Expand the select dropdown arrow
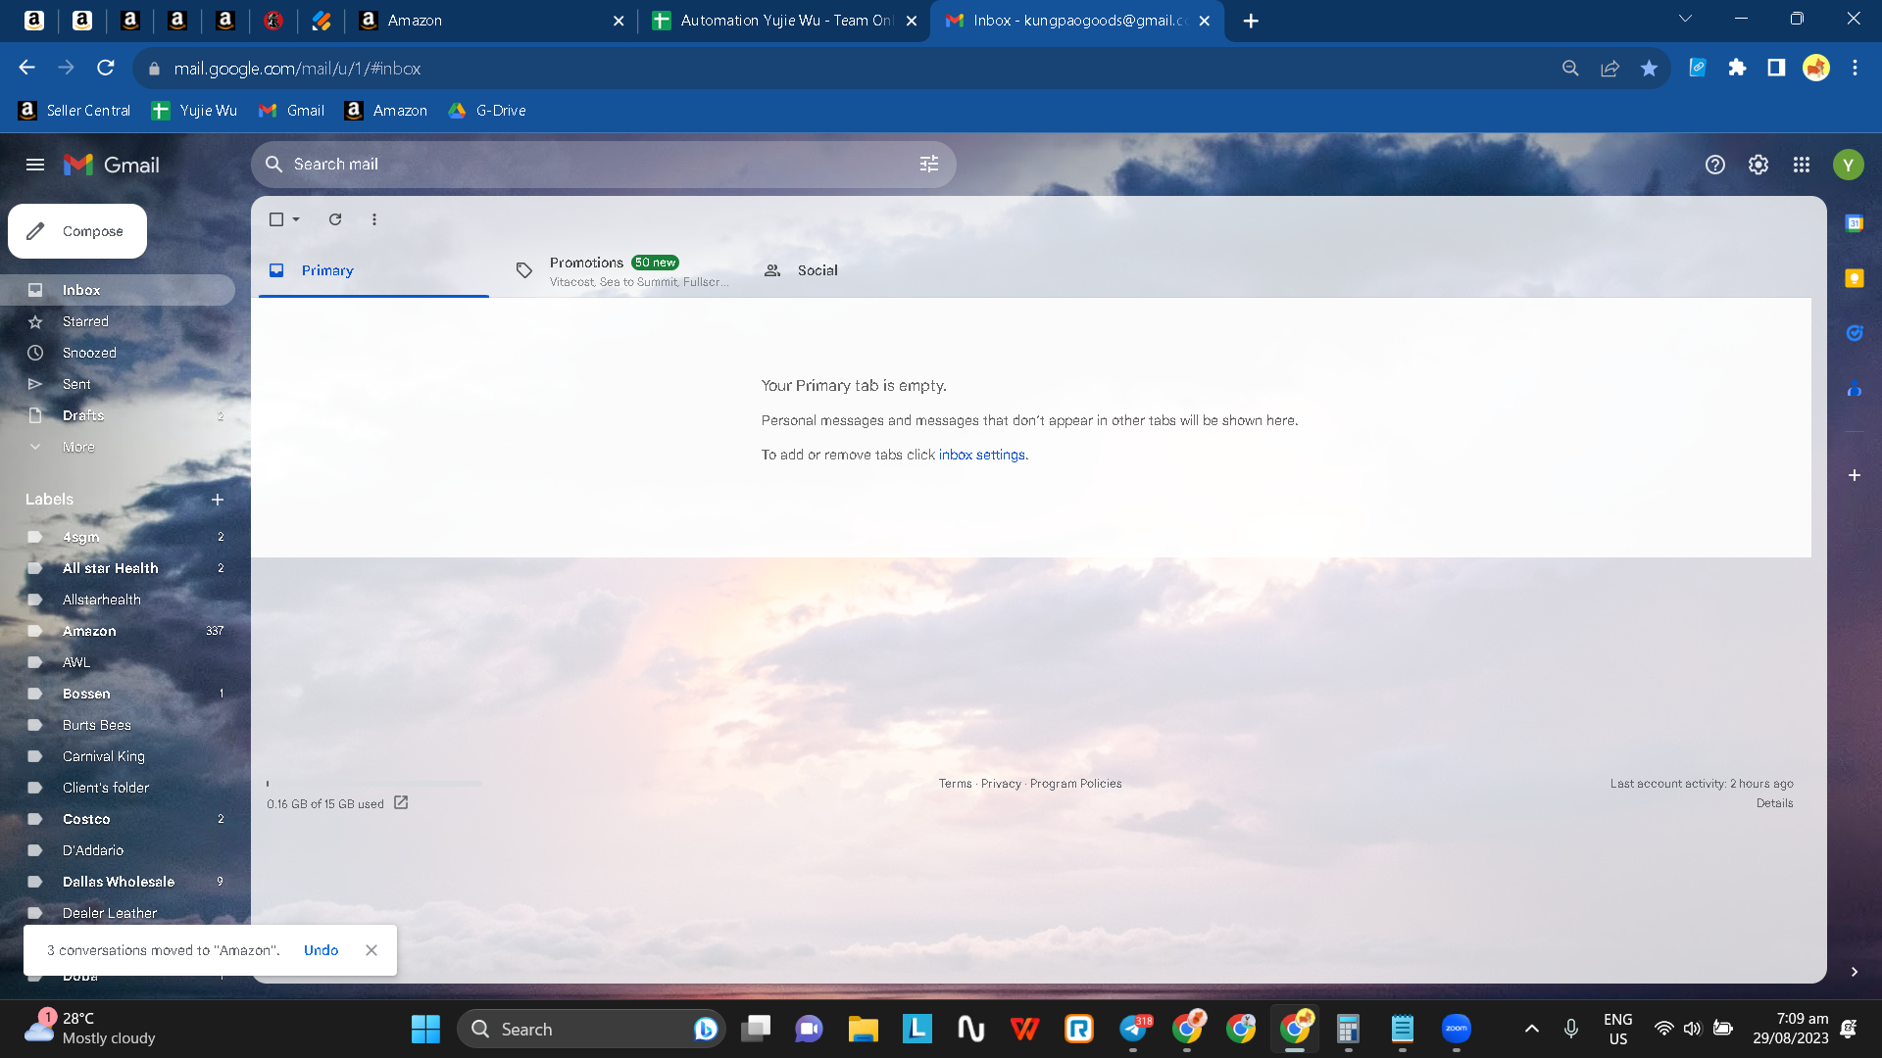 click(296, 219)
